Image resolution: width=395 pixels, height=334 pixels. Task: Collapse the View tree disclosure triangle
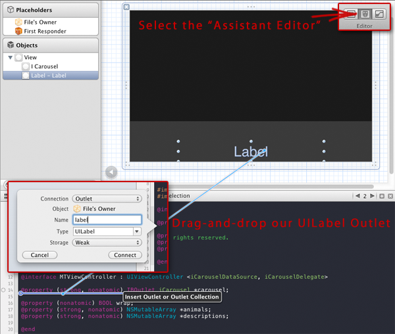[x=10, y=58]
